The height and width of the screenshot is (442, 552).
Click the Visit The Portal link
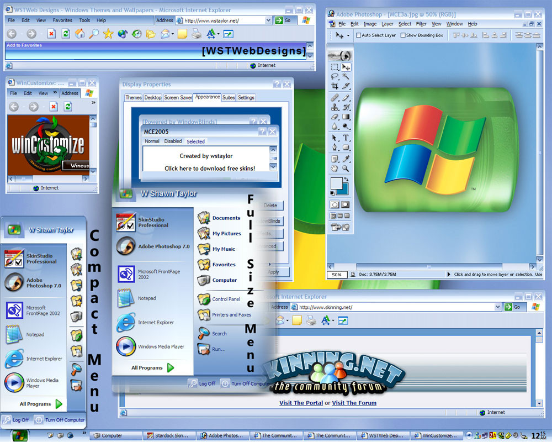[x=301, y=403]
